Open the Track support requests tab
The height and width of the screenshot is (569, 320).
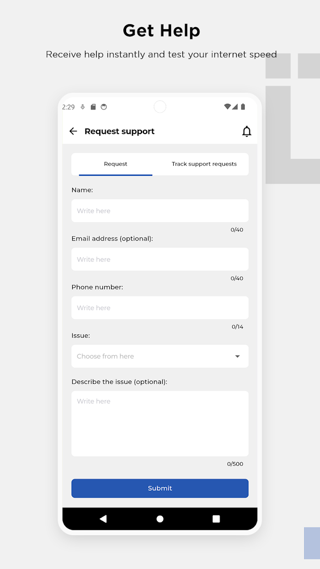(x=204, y=164)
